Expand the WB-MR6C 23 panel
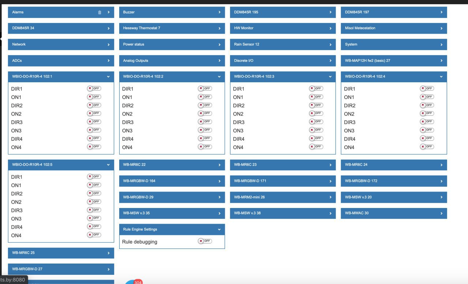This screenshot has height=284, width=468. point(283,165)
